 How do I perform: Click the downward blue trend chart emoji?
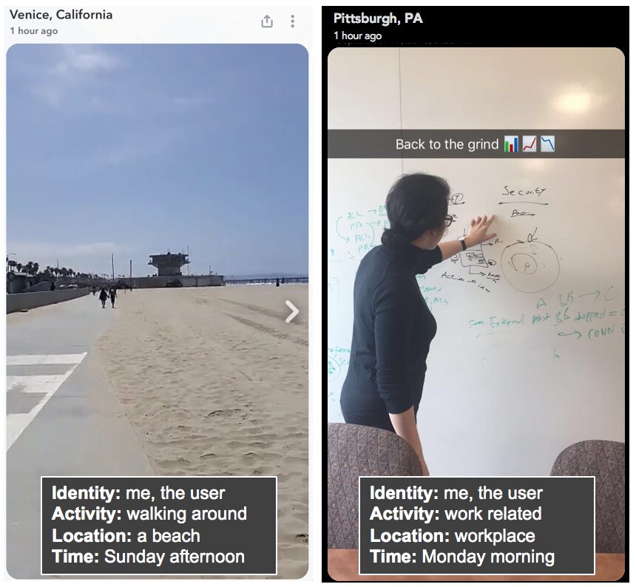[x=547, y=144]
